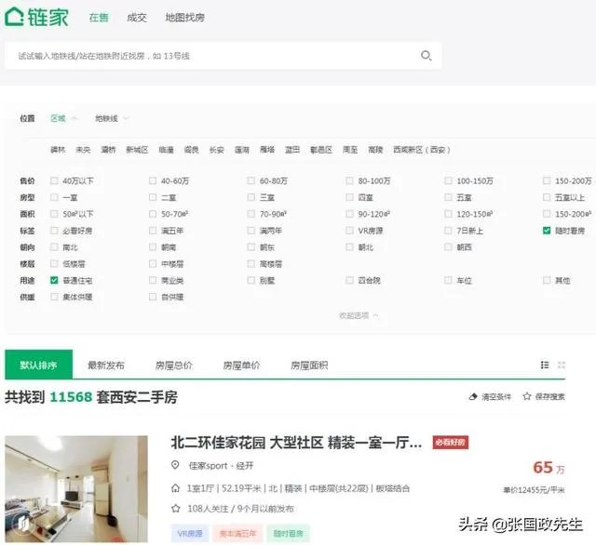Select the 默认排序 sort tab

tap(38, 365)
